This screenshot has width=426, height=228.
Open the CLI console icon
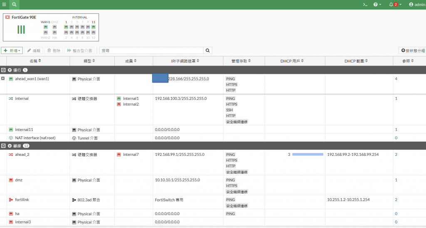pyautogui.click(x=365, y=5)
